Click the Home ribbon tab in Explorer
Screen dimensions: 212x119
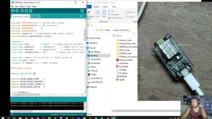tap(96, 7)
